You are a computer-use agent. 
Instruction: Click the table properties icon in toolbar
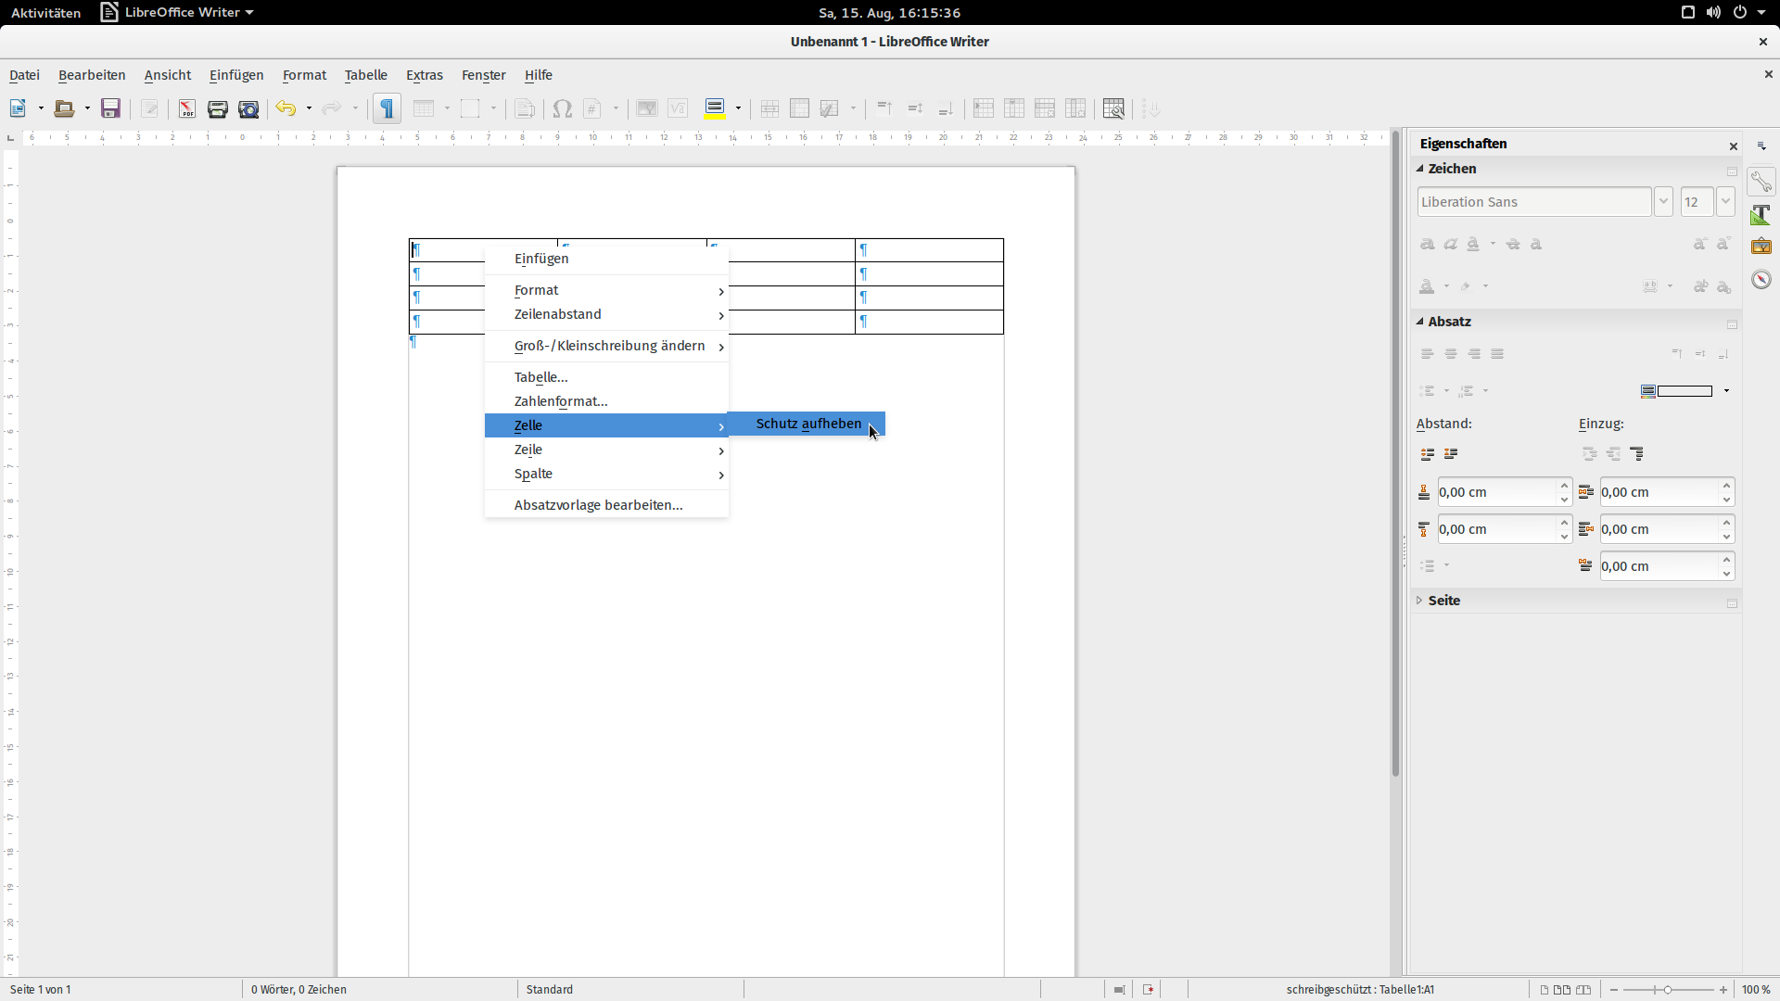click(x=1113, y=109)
